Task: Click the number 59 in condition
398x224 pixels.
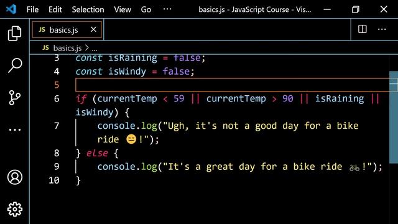Action: pyautogui.click(x=178, y=98)
